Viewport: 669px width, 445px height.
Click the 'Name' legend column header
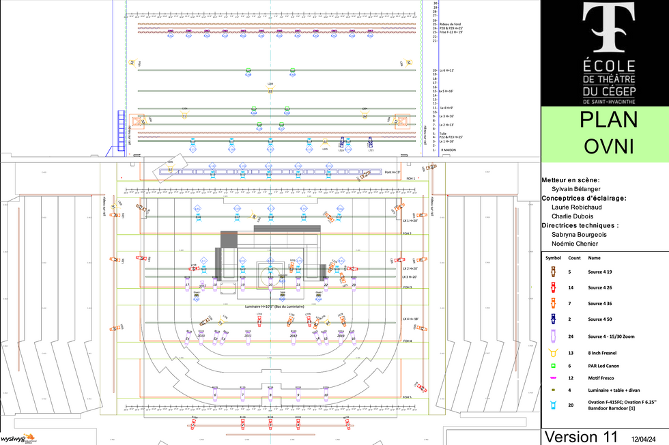[595, 258]
